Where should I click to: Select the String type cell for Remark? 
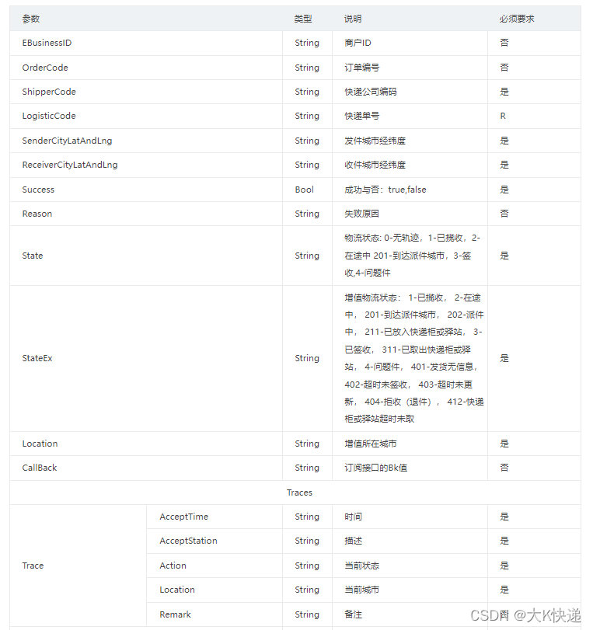coord(307,614)
